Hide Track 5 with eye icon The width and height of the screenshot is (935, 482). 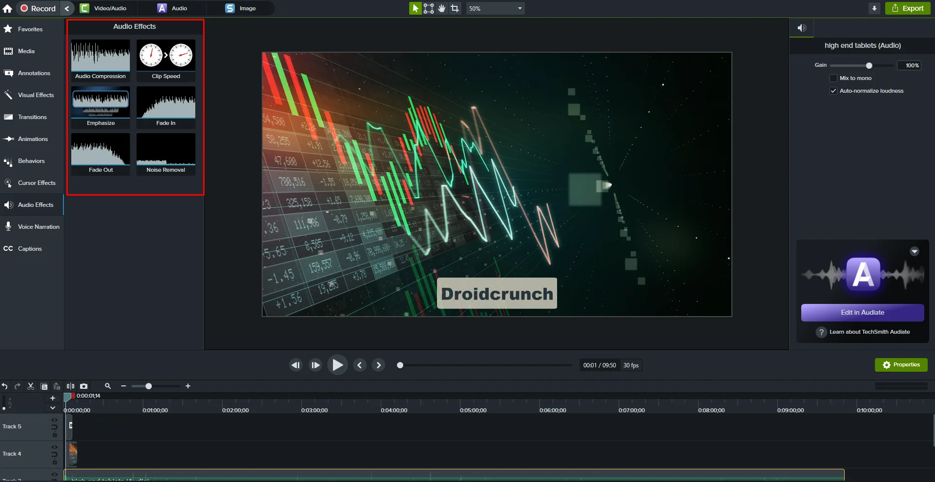54,420
